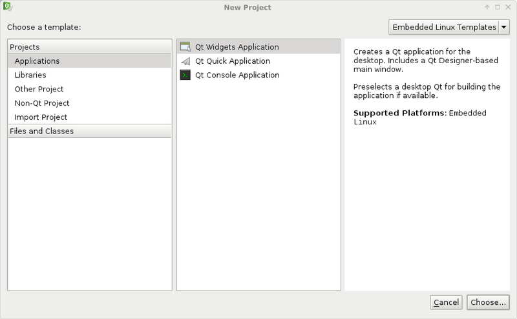Click the dropdown arrow beside Embedded Linux Templates
This screenshot has height=319, width=517.
click(504, 27)
